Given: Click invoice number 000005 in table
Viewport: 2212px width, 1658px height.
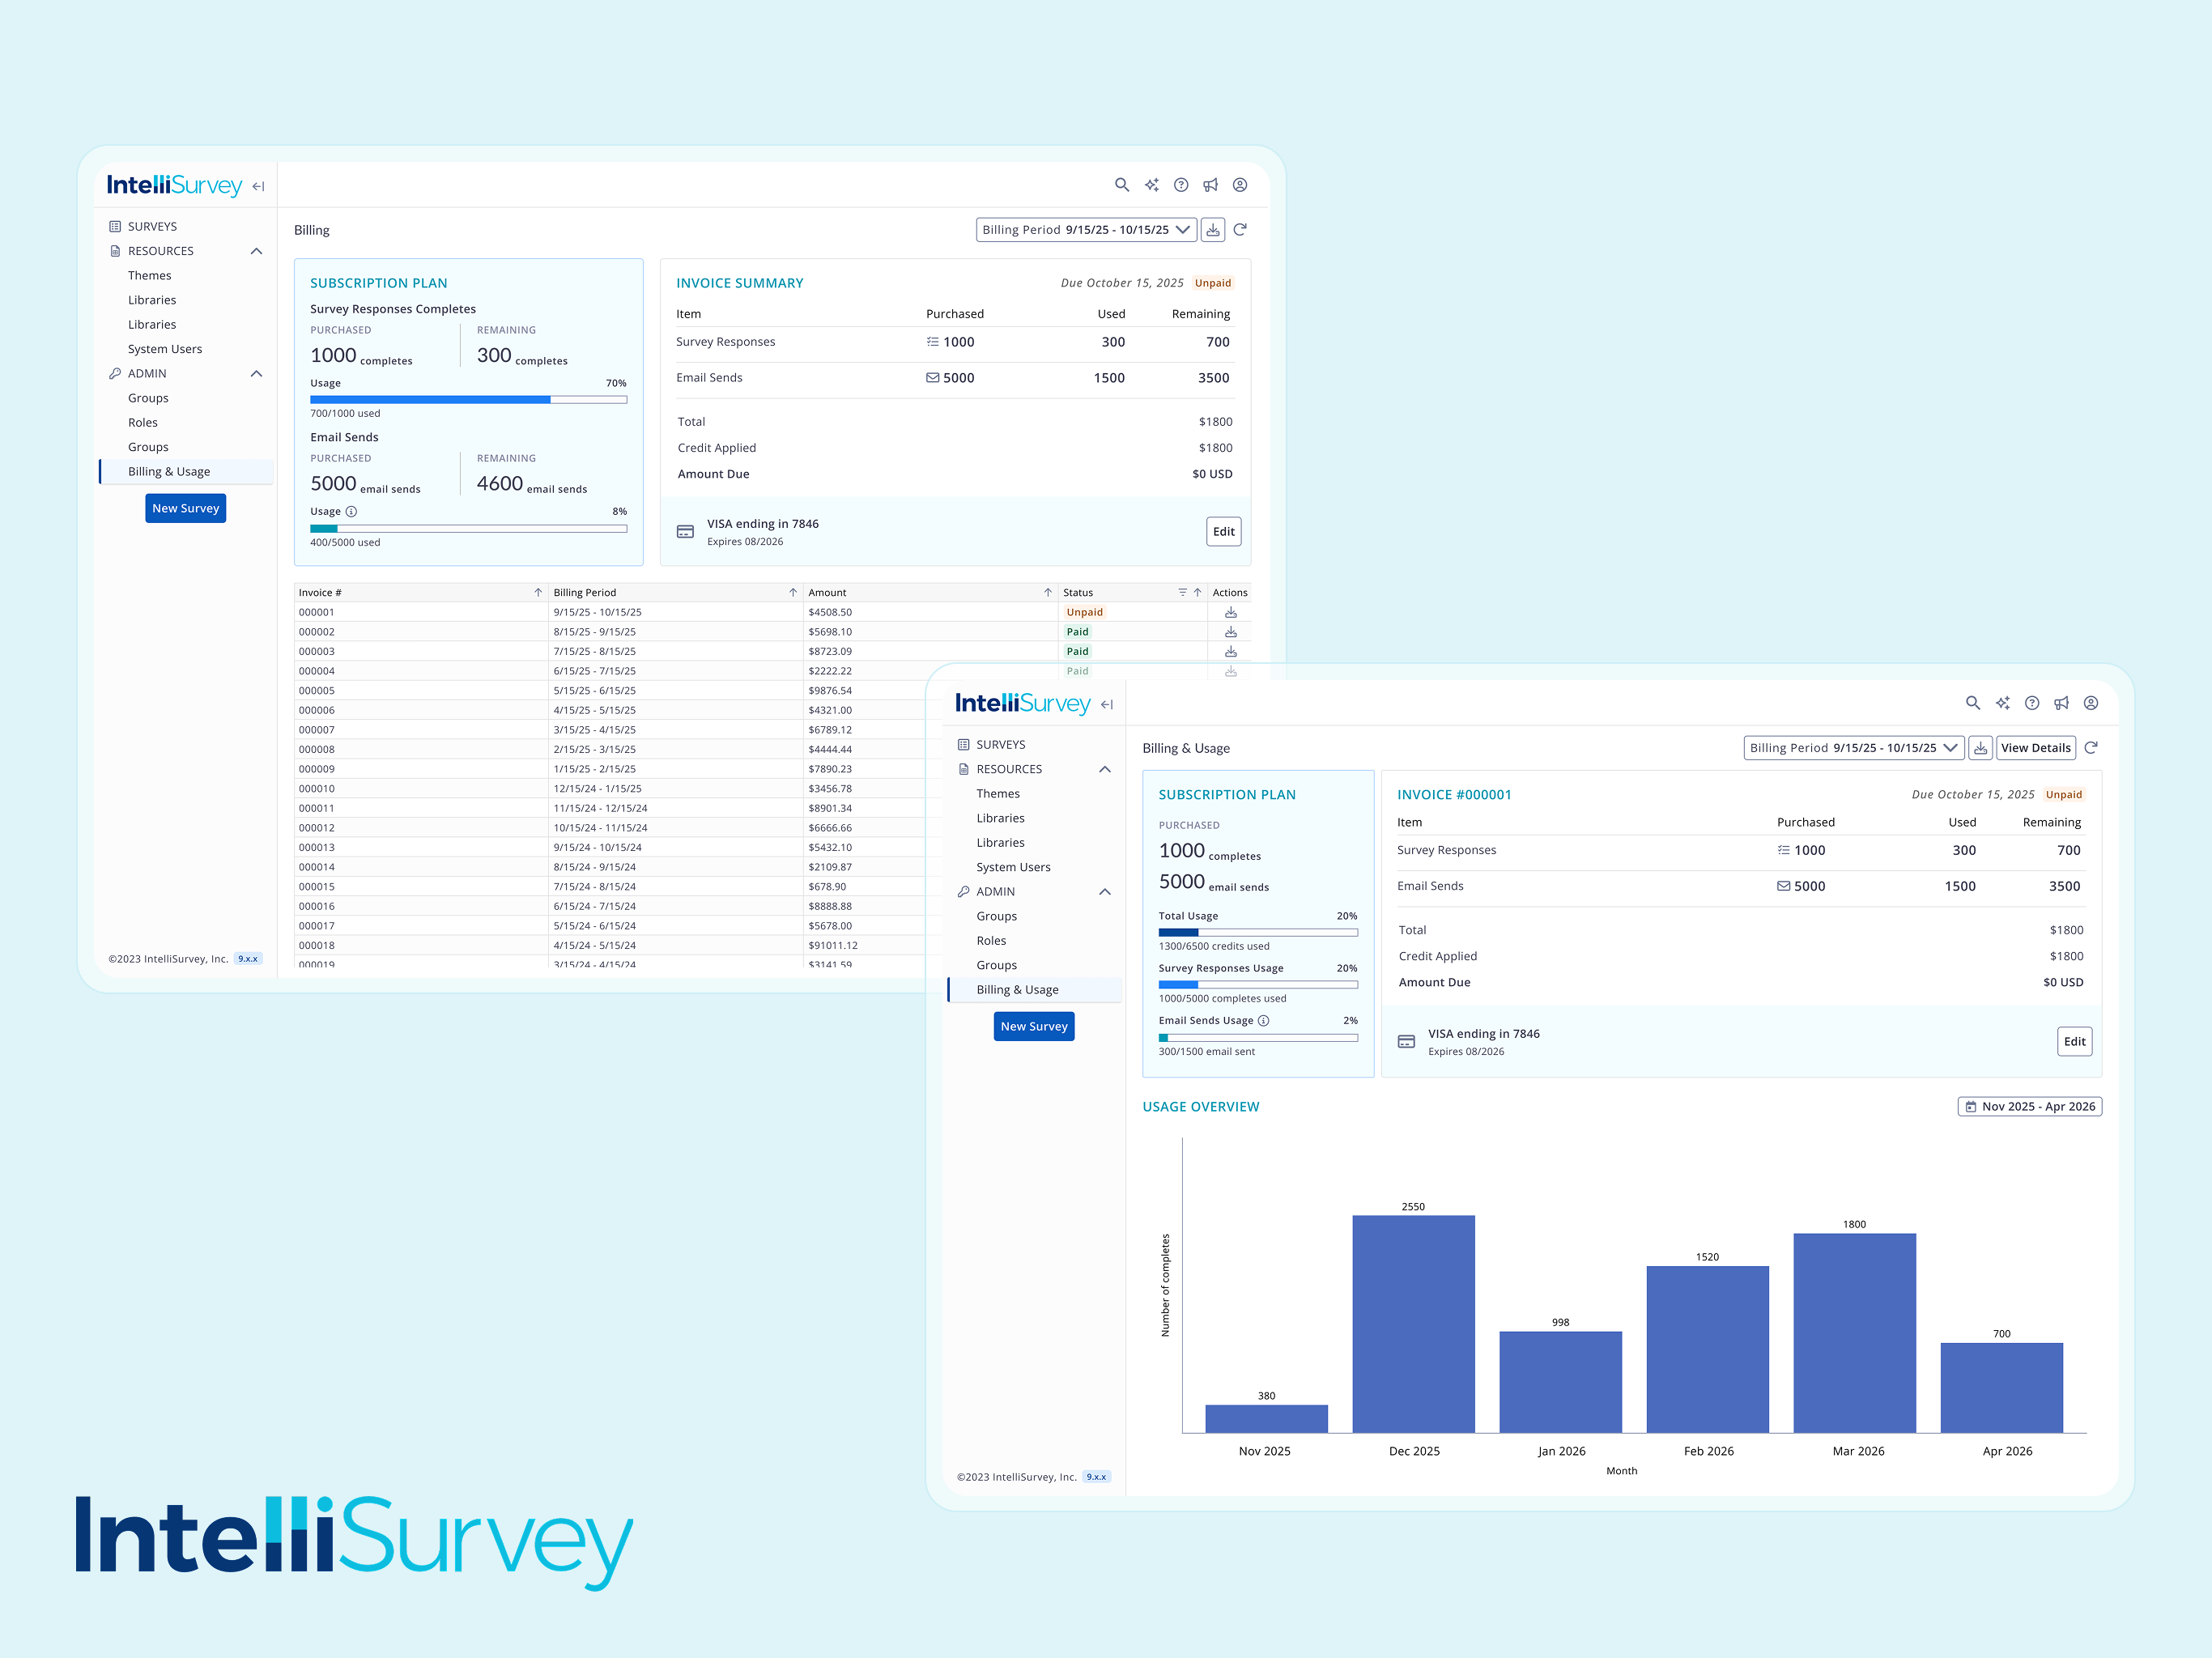Looking at the screenshot, I should click(317, 691).
